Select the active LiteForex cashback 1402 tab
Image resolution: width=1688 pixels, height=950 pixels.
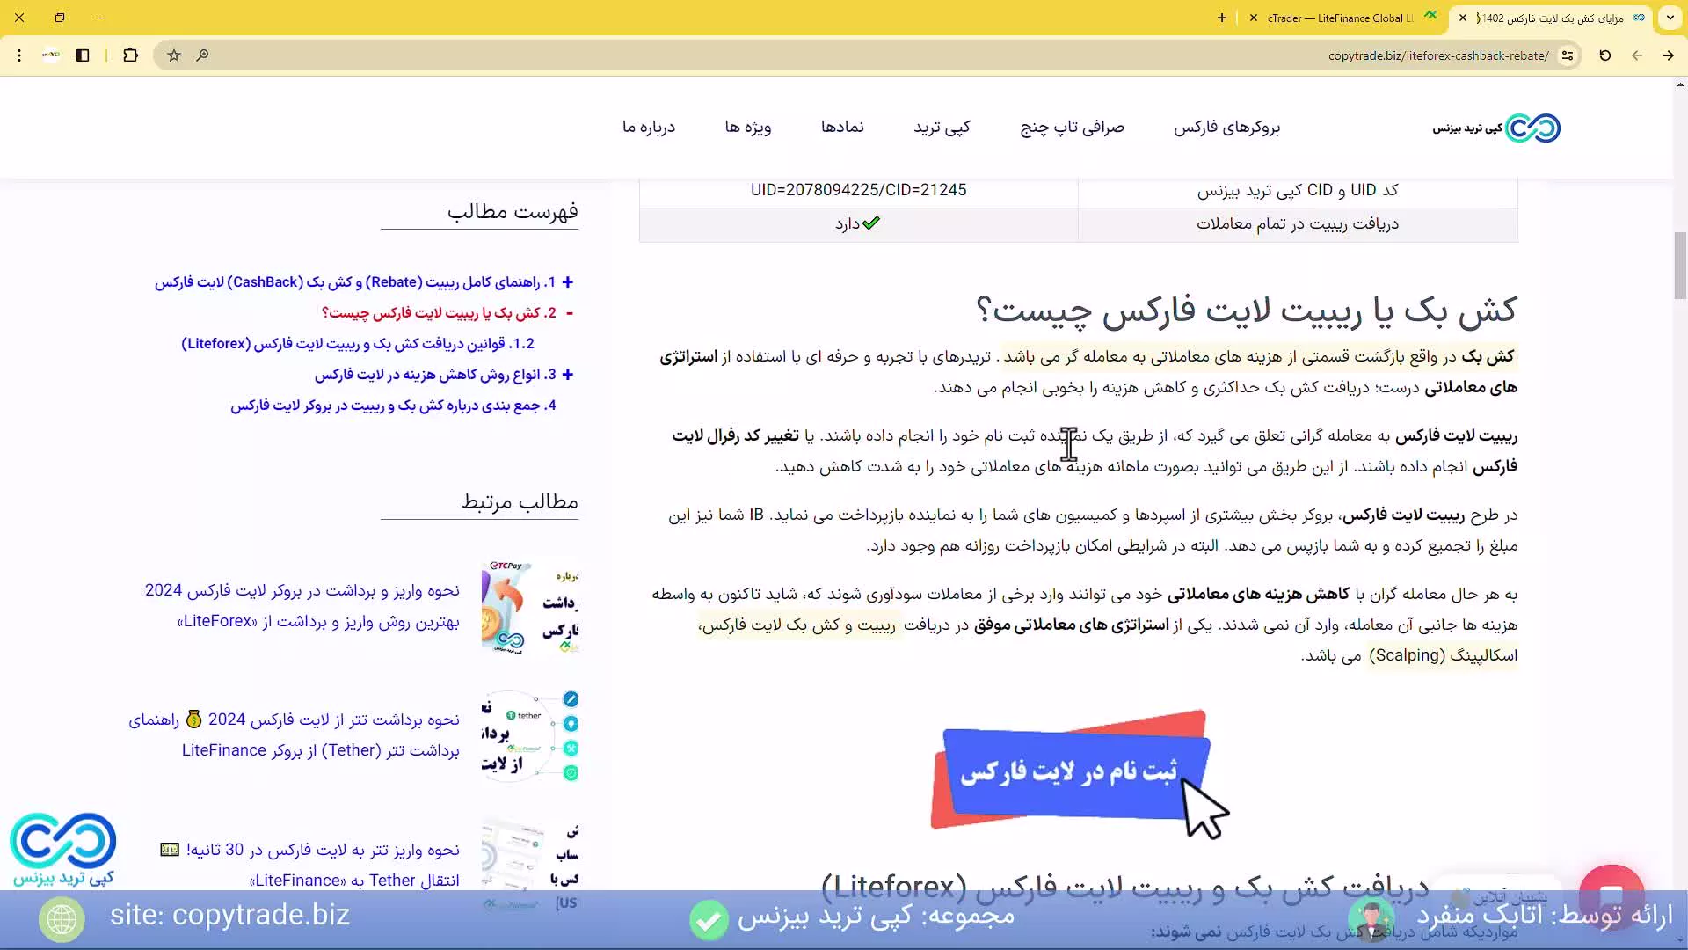pyautogui.click(x=1552, y=18)
